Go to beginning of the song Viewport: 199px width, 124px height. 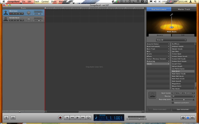(67, 117)
